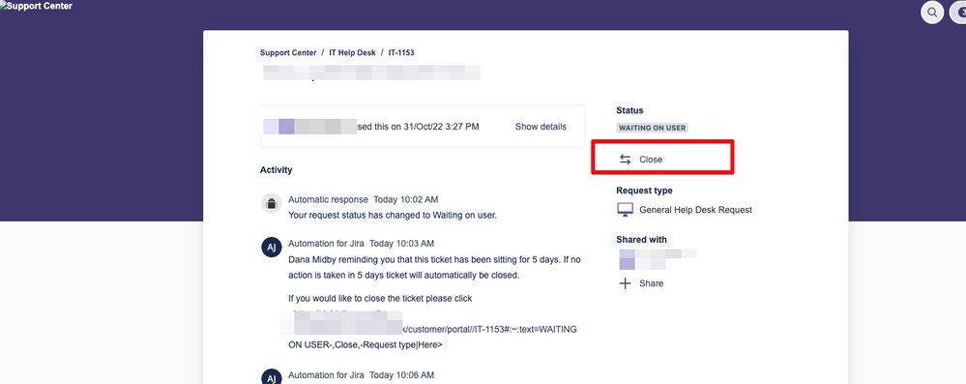The width and height of the screenshot is (966, 384).
Task: Open the IT Help Desk breadcrumb
Action: tap(352, 53)
